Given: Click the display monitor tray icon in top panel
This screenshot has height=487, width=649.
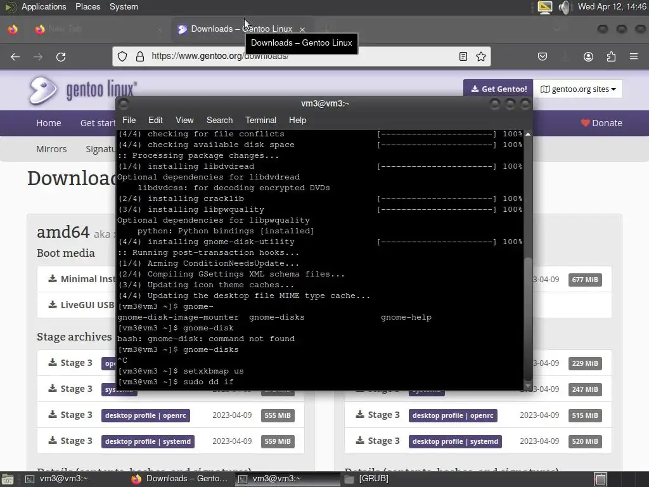Looking at the screenshot, I should 544,7.
